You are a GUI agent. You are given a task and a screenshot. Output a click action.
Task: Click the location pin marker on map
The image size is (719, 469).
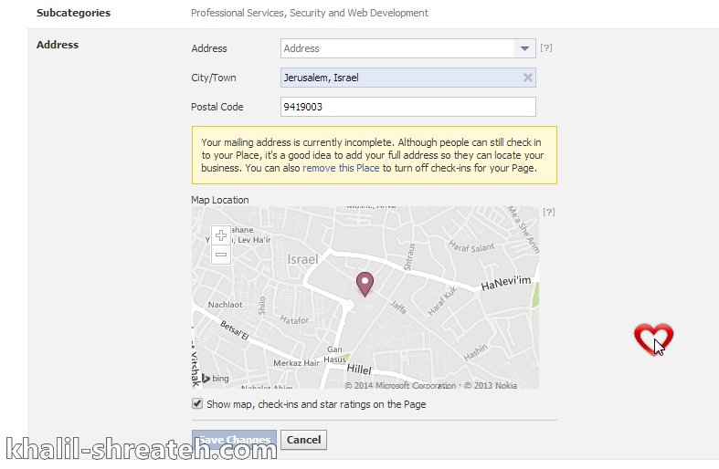point(365,284)
